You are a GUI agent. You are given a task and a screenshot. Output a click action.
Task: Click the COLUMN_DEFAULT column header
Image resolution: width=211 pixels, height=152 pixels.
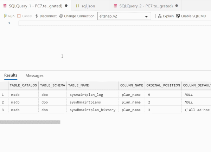point(196,85)
